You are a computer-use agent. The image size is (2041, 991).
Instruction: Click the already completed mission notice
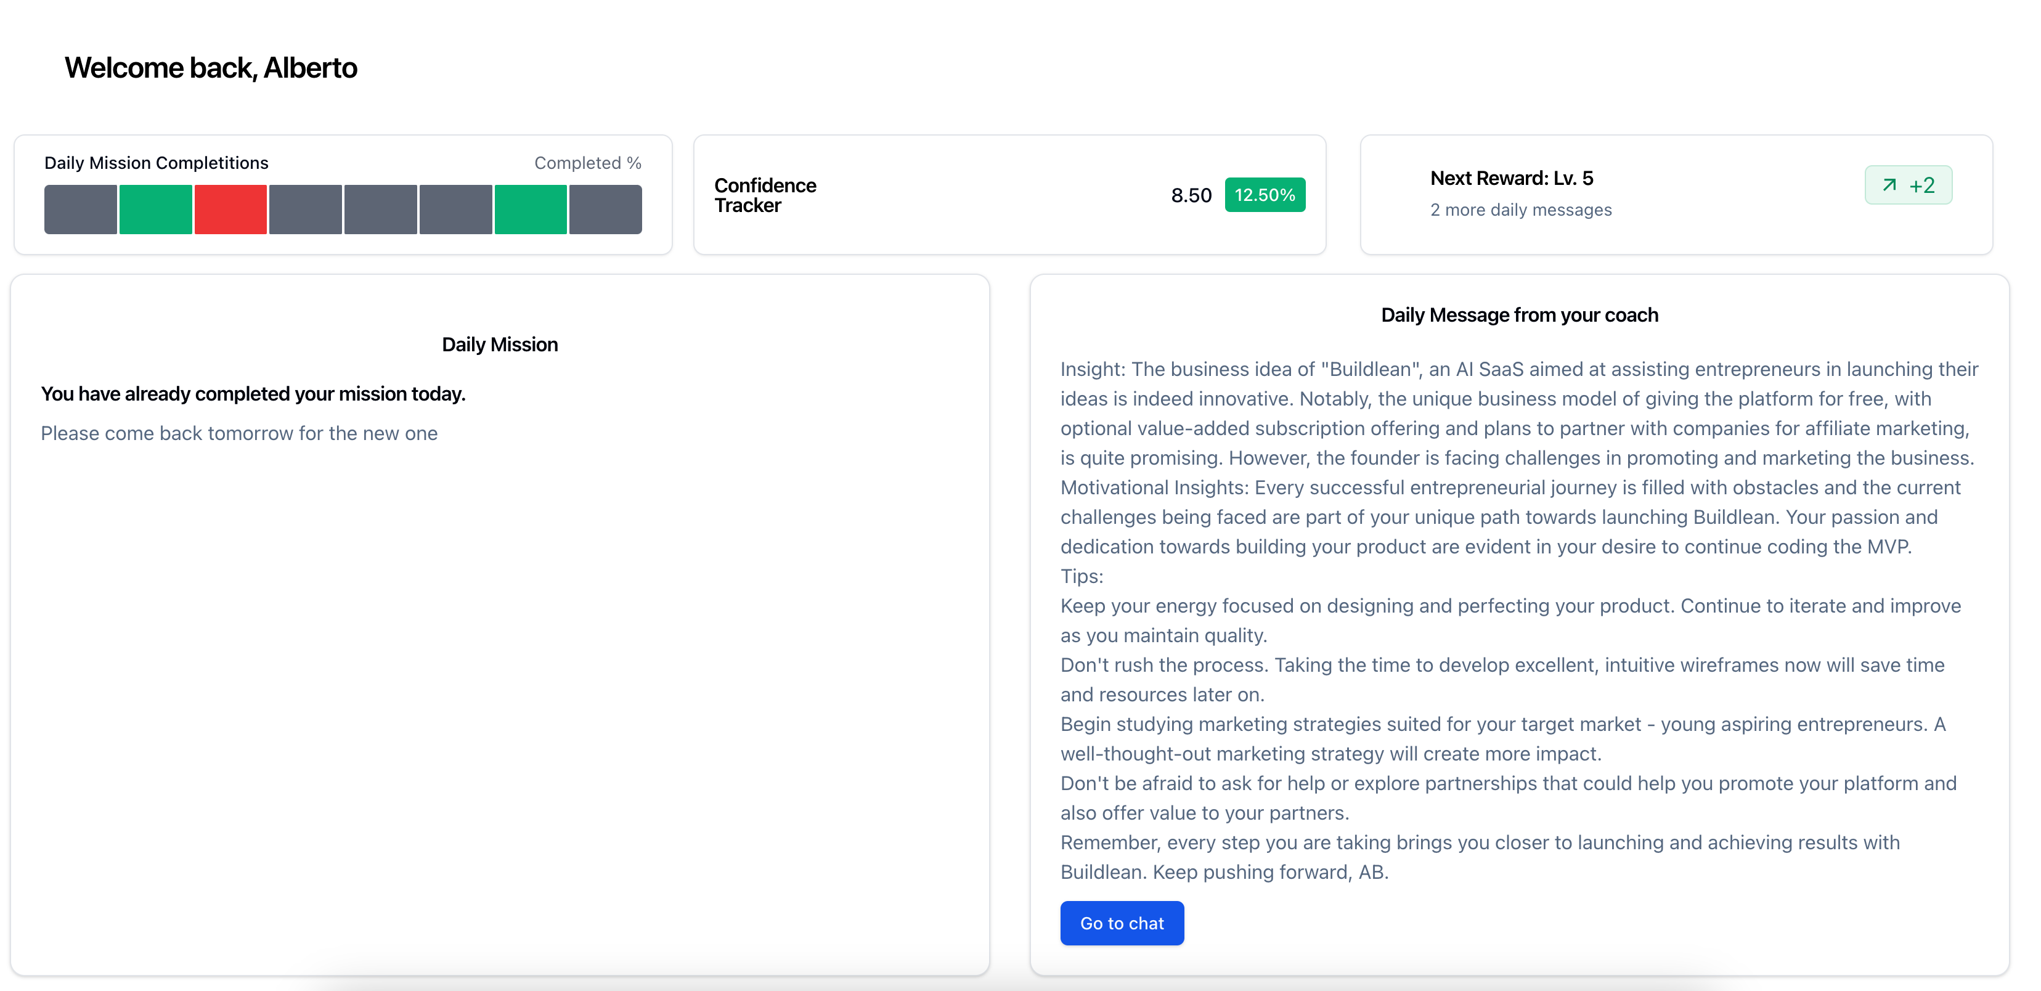click(253, 394)
